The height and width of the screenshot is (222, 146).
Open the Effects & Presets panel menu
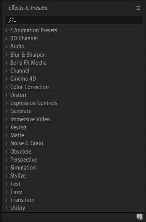pos(138,8)
